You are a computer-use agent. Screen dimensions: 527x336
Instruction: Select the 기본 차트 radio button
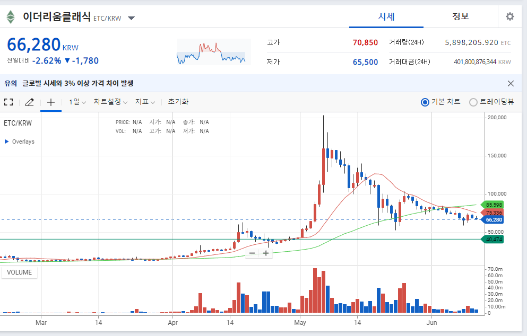425,102
